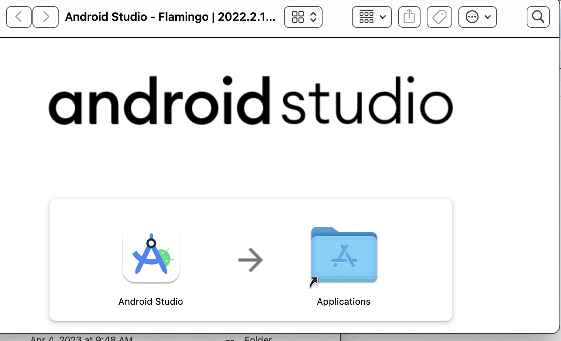The height and width of the screenshot is (341, 561).
Task: Open the Share menu
Action: [x=409, y=17]
